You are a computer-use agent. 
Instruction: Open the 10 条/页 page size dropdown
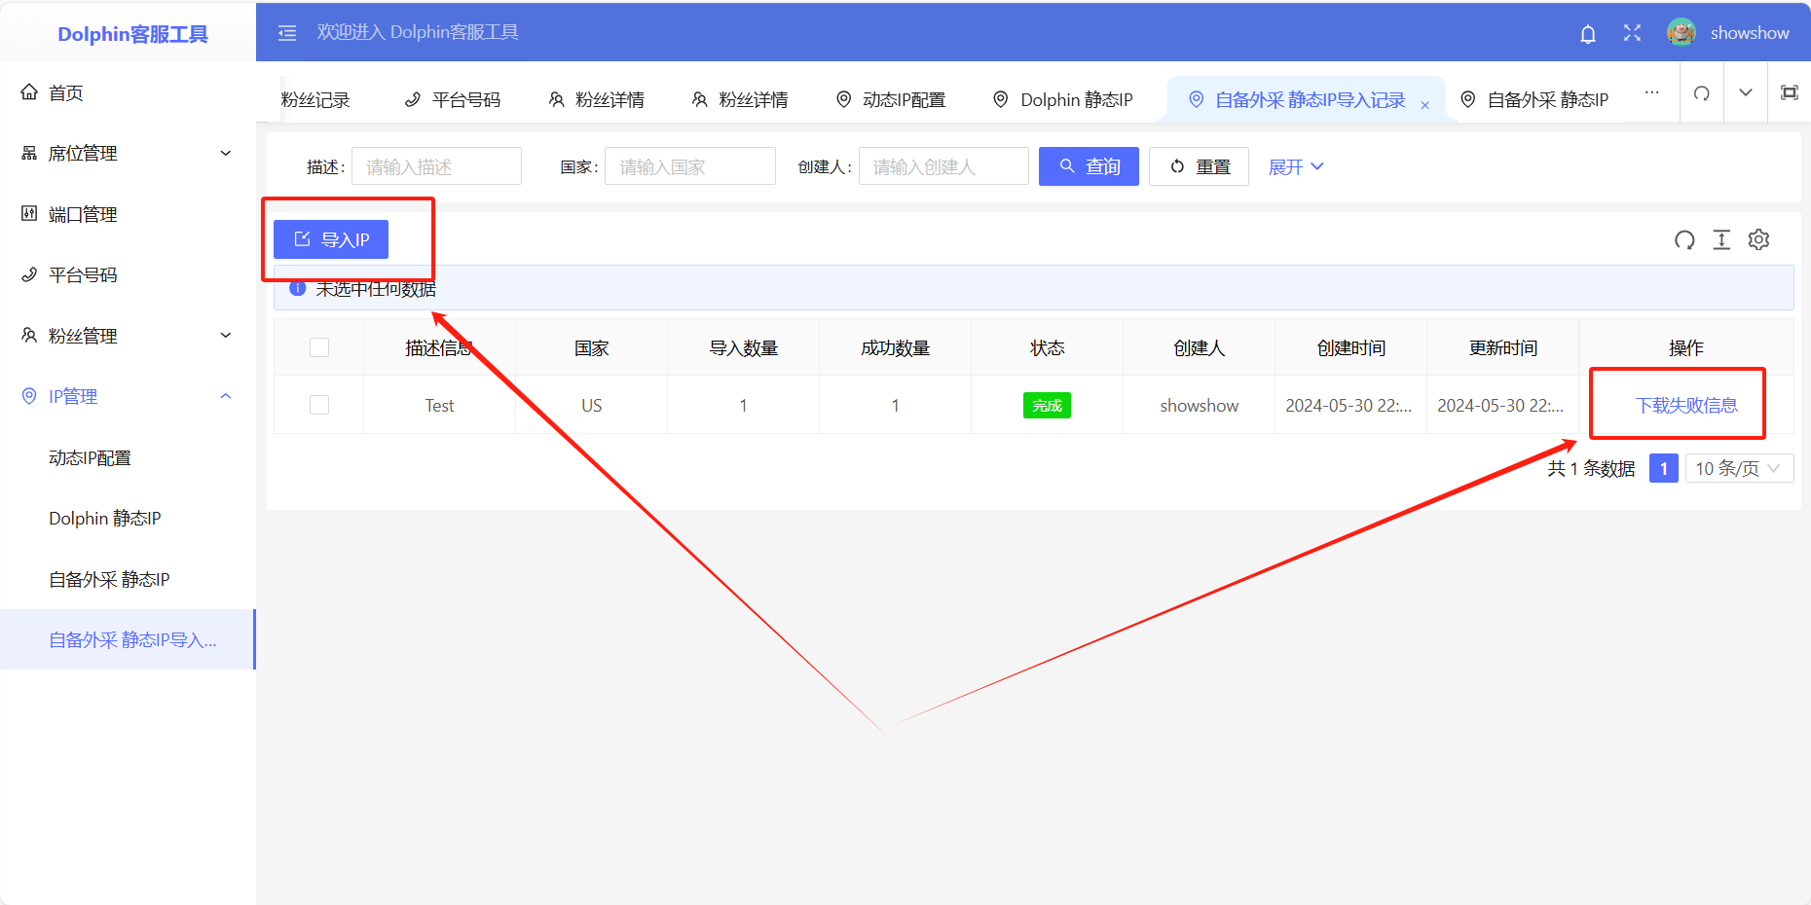[1738, 469]
